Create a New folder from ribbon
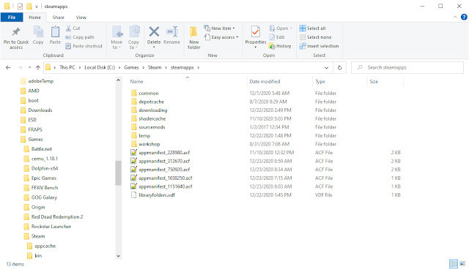 (193, 37)
